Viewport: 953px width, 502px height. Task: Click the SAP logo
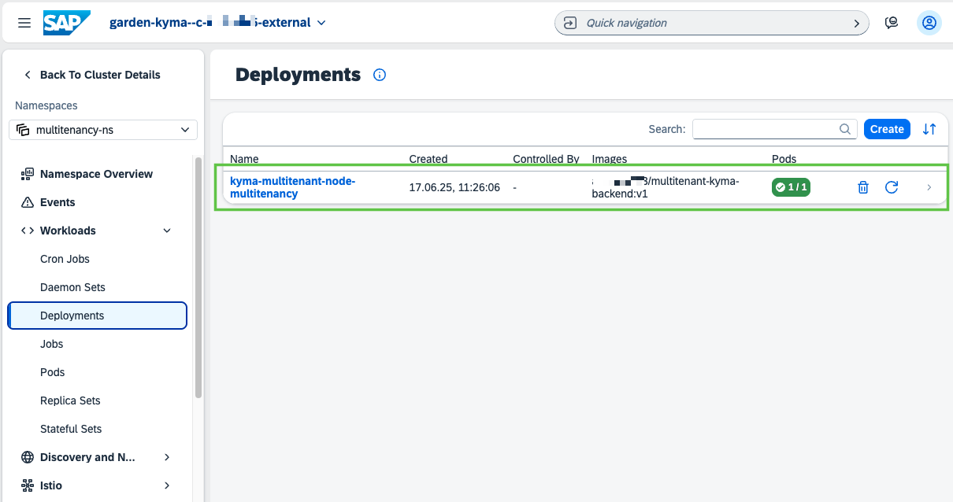click(x=67, y=23)
